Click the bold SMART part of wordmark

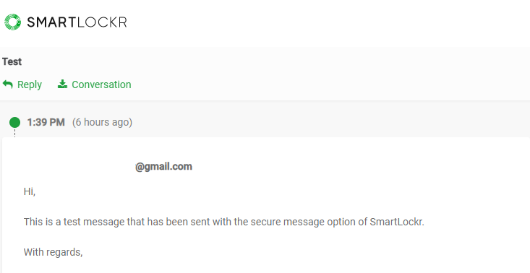tap(52, 22)
